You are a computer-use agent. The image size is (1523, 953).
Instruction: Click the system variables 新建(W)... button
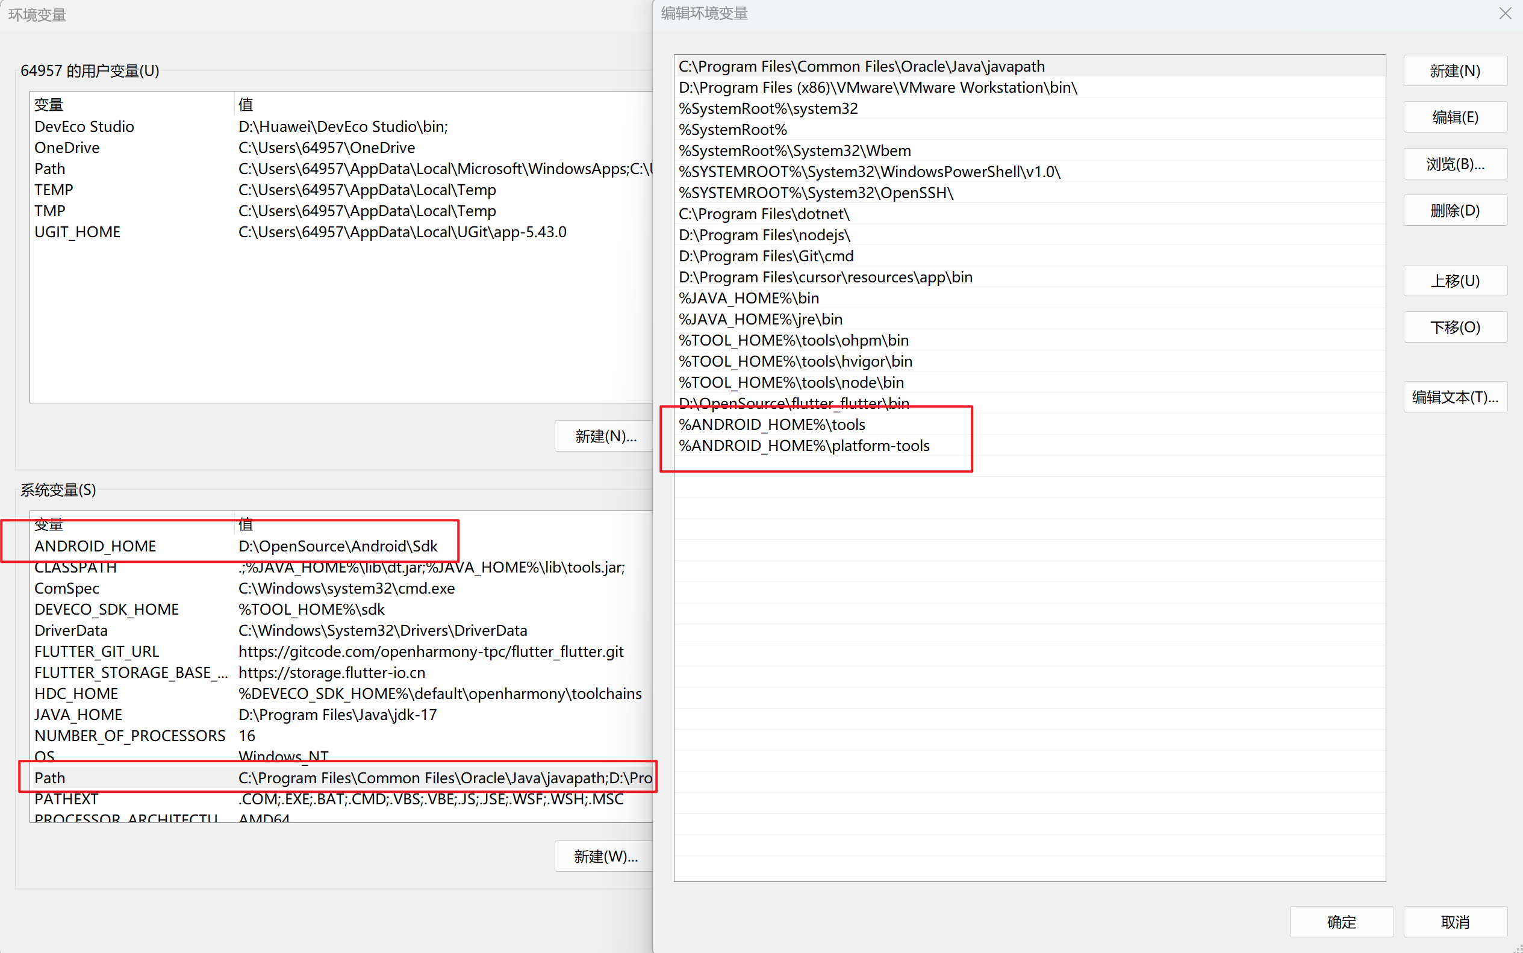(x=605, y=857)
